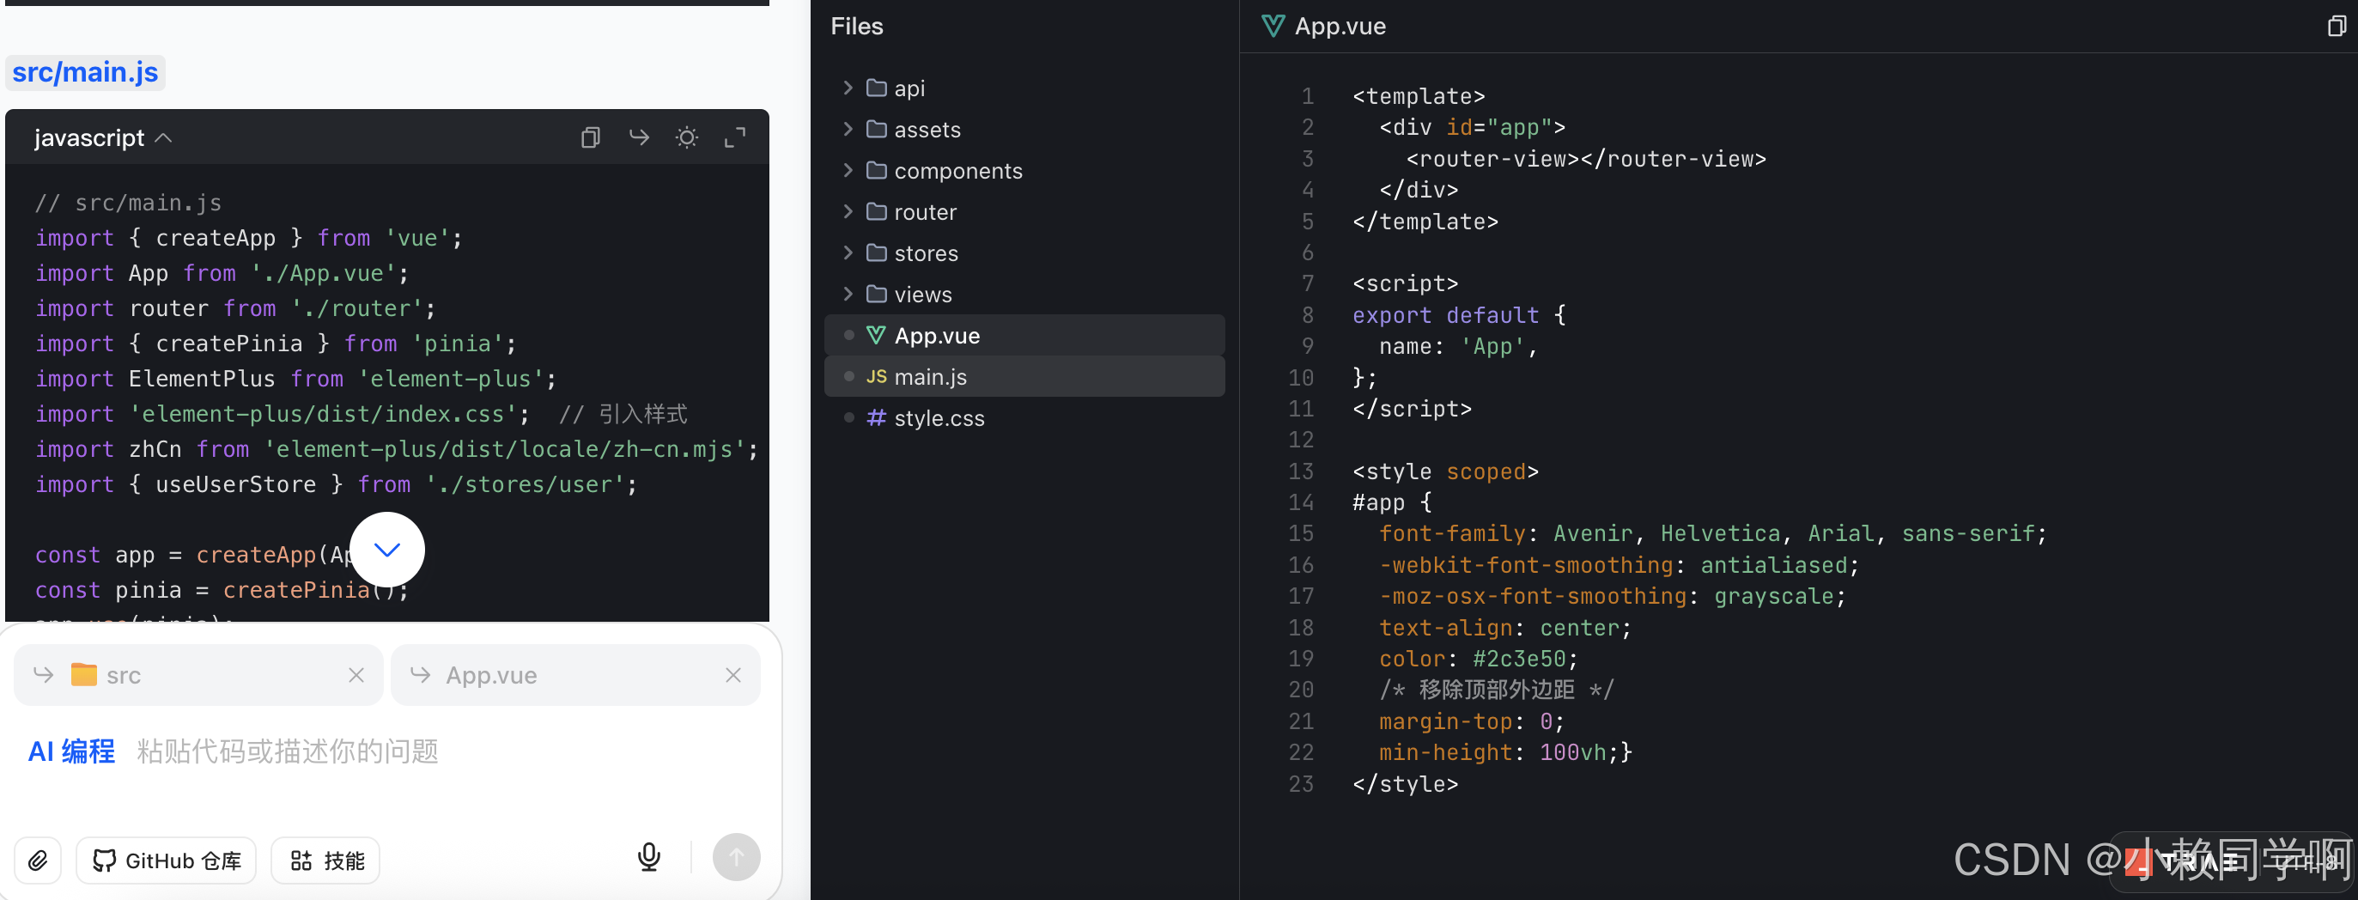Click the Vue logo in editor header

click(1273, 26)
